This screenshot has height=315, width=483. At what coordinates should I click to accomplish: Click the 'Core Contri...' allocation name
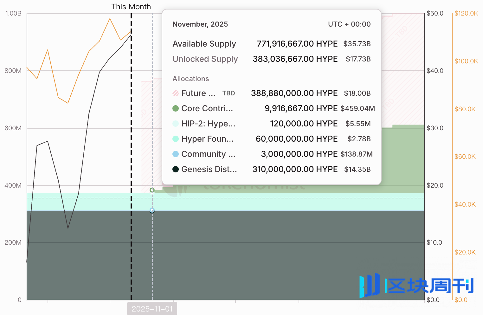207,108
